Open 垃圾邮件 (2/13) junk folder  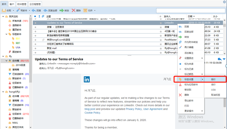pos(19,114)
